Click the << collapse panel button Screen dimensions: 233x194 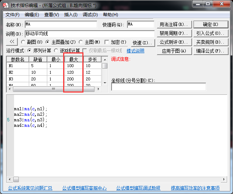[12, 42]
